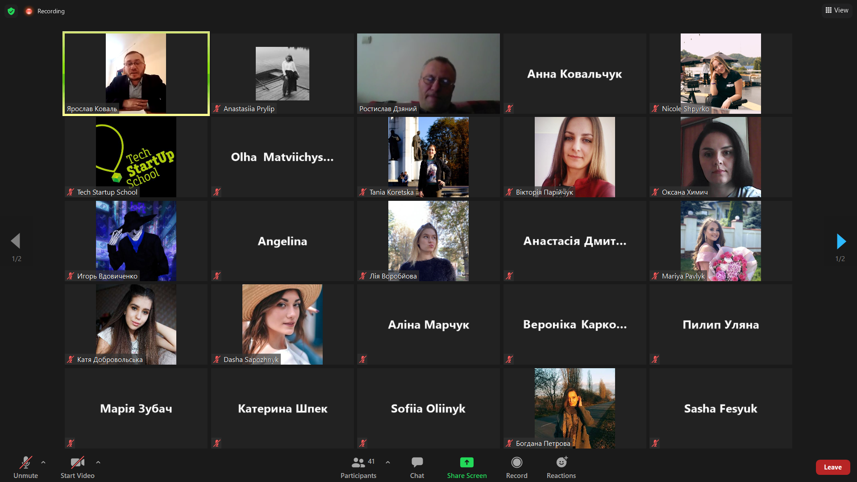Image resolution: width=857 pixels, height=482 pixels.
Task: Expand video options arrow beside Start Video
Action: coord(98,462)
